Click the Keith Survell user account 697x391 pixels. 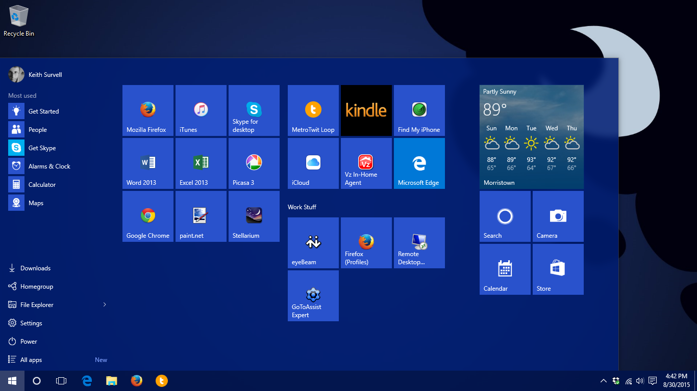tap(35, 74)
